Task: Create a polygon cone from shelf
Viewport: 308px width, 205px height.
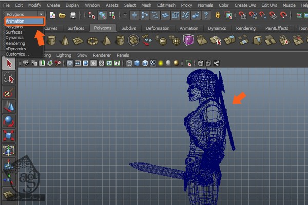Action: [65, 40]
